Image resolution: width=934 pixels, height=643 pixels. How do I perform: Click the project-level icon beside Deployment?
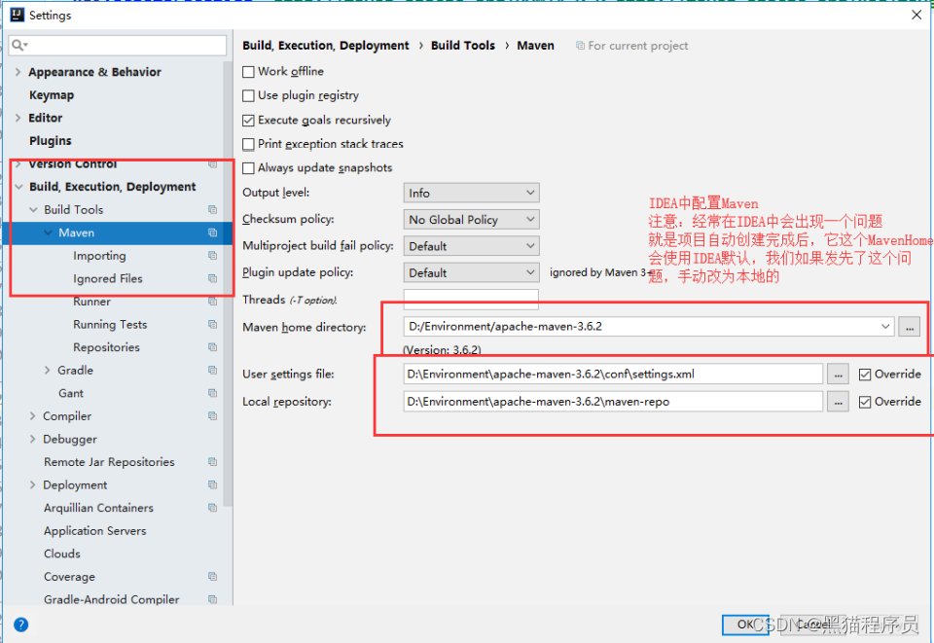[x=212, y=485]
